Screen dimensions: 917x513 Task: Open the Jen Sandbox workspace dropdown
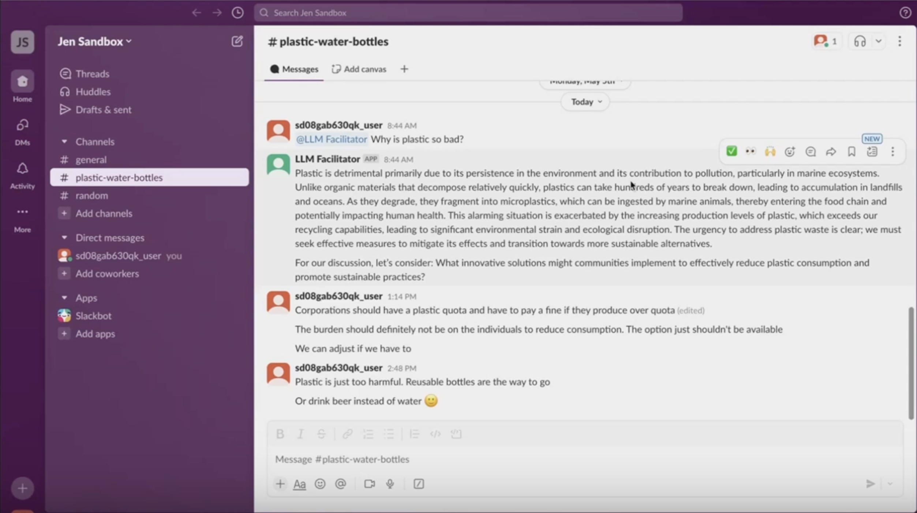pos(94,41)
